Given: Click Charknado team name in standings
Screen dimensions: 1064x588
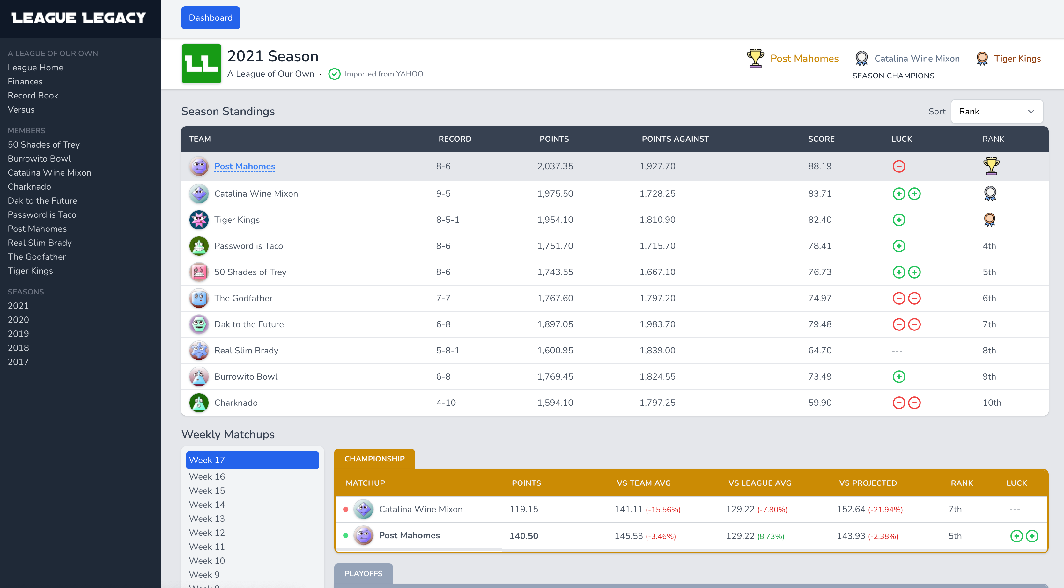Looking at the screenshot, I should 236,403.
